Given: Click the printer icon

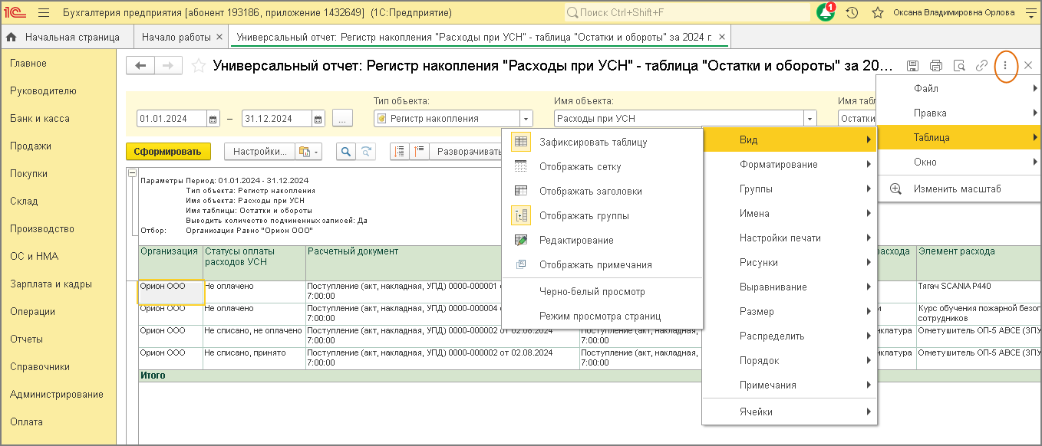Looking at the screenshot, I should point(935,66).
